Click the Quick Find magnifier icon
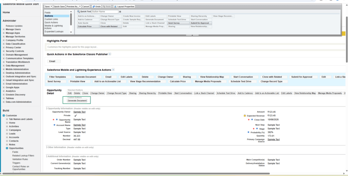Viewport: 348px width, 176px height. (x=79, y=12)
